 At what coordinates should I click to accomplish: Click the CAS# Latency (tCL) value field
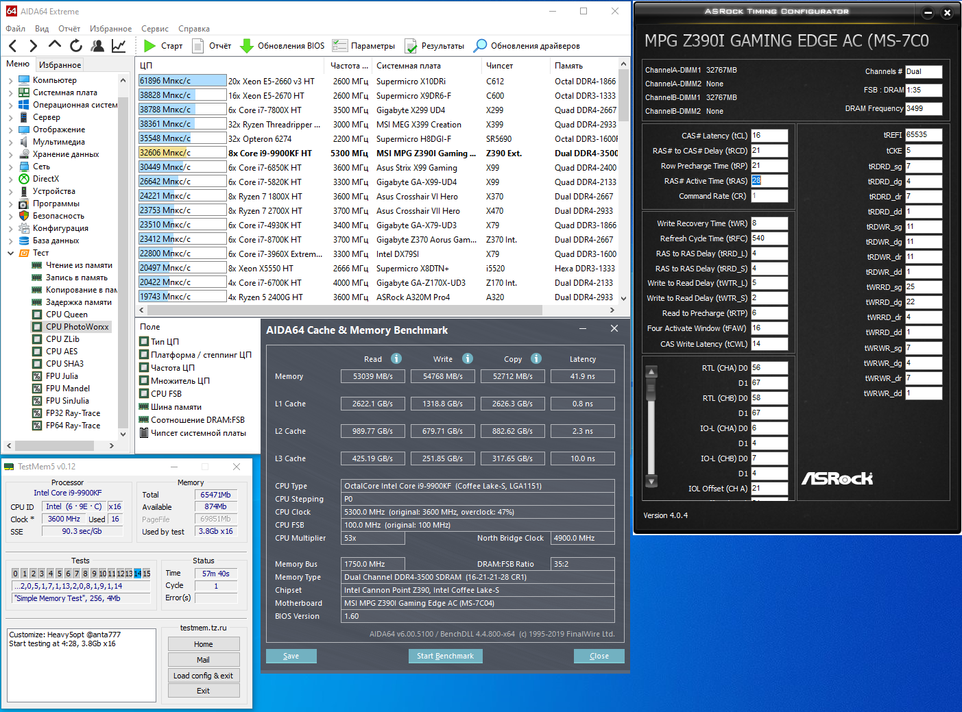pyautogui.click(x=769, y=136)
